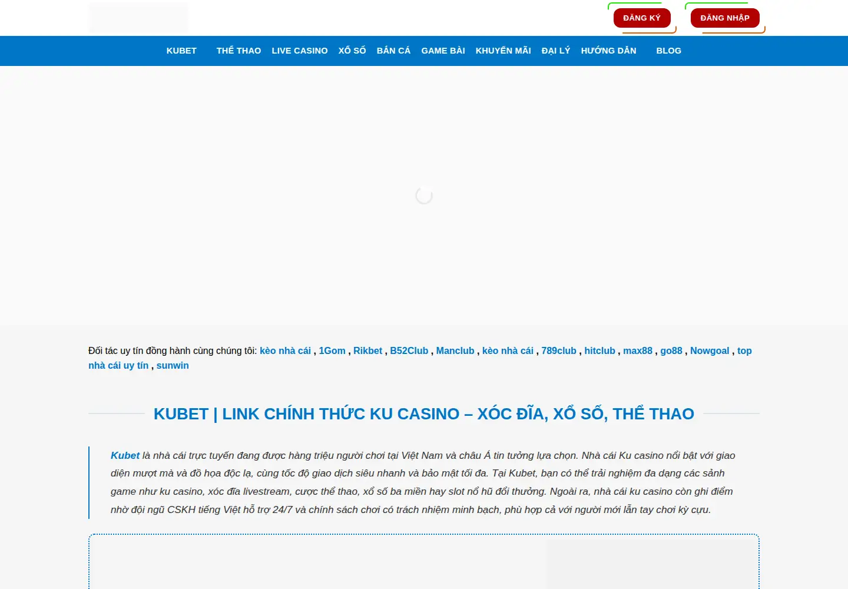Open the hitclub partner link
Image resolution: width=848 pixels, height=589 pixels.
[599, 350]
